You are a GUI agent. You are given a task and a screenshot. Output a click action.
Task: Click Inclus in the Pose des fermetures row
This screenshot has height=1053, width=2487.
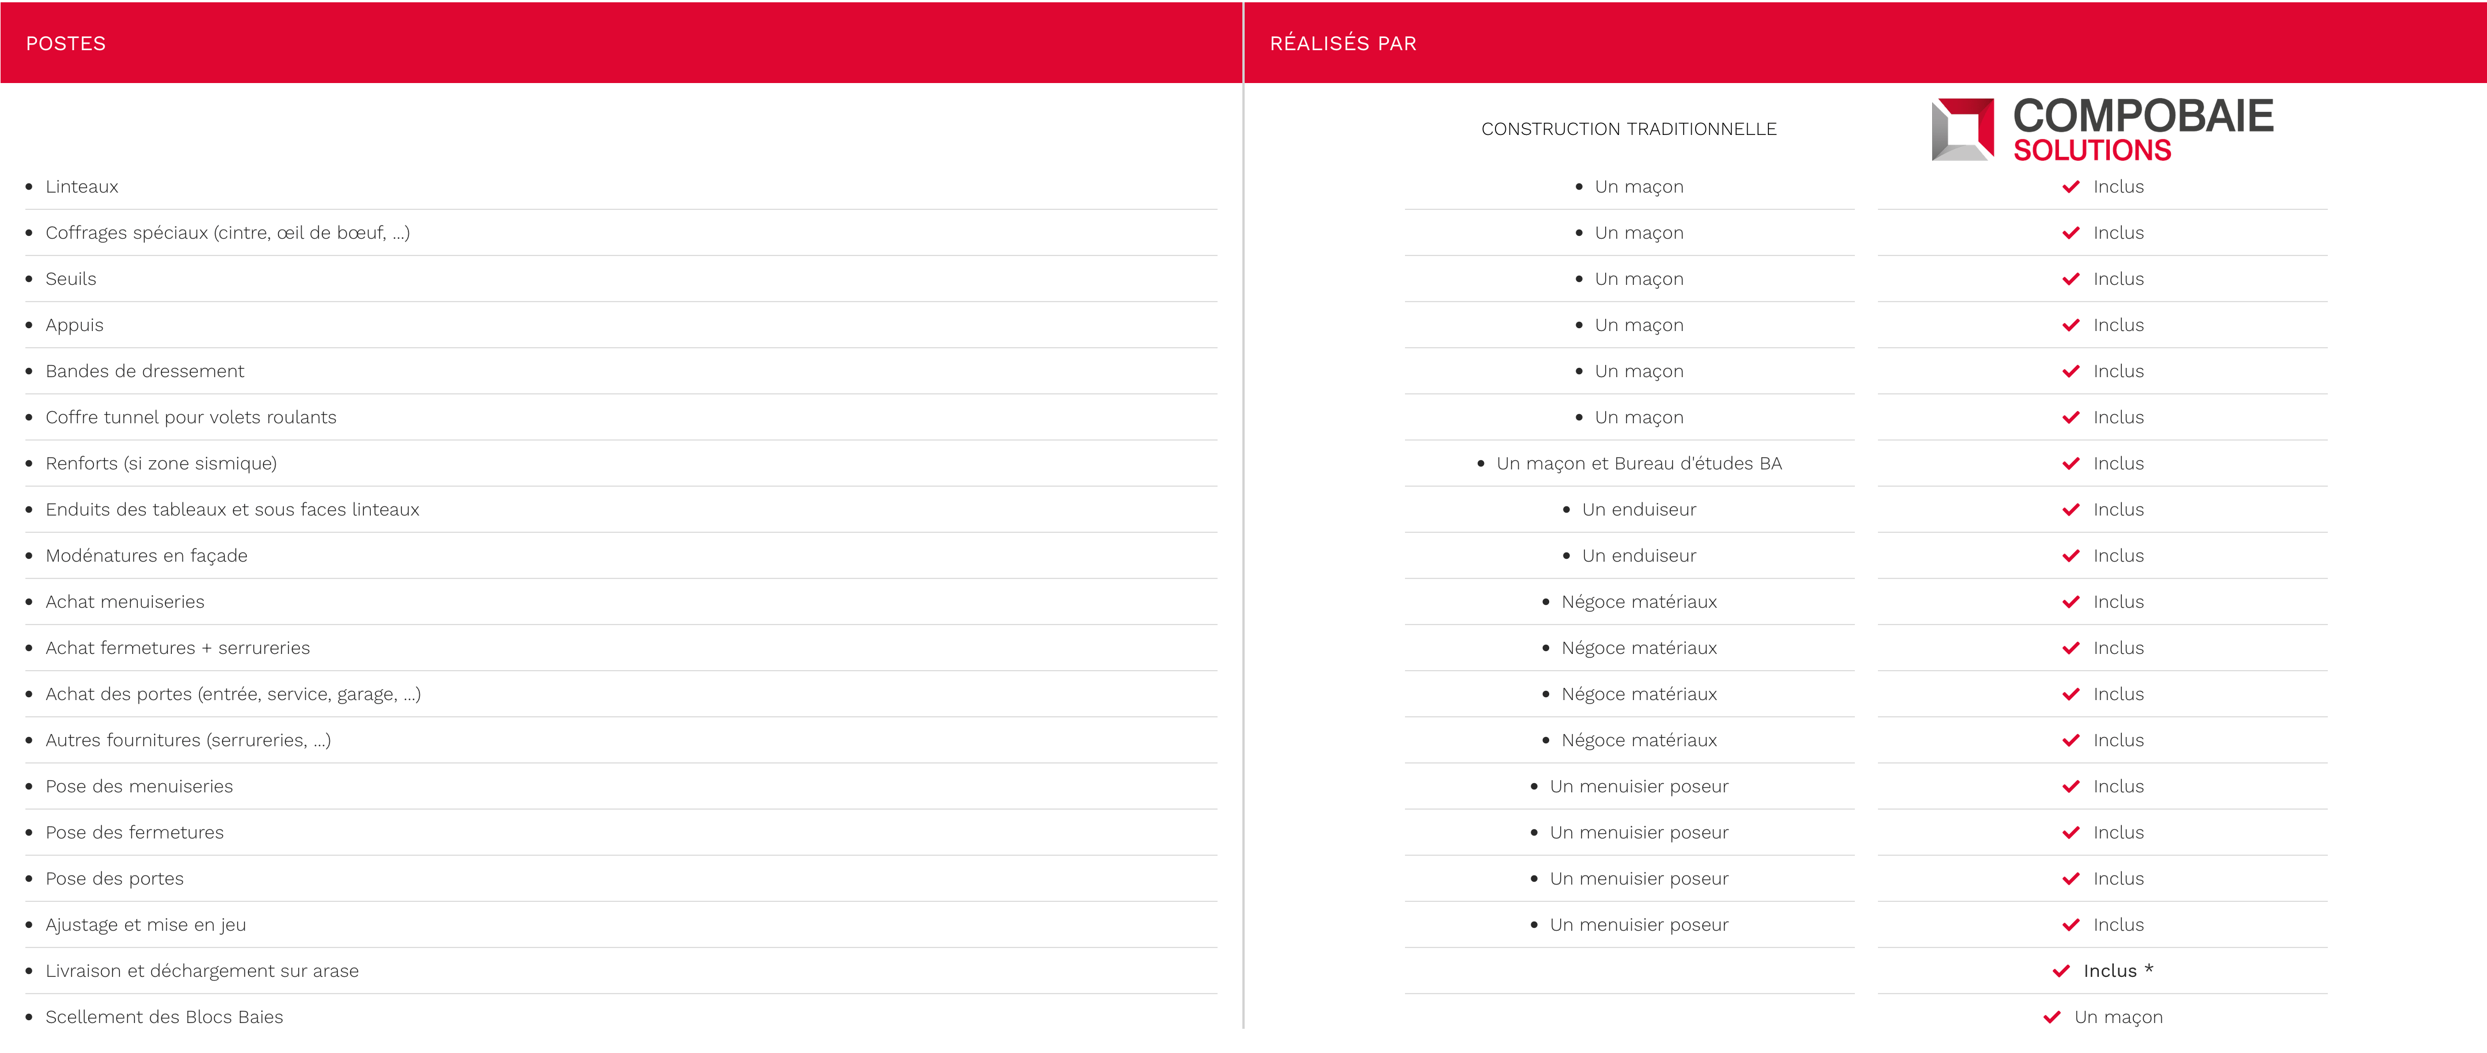(x=2118, y=833)
